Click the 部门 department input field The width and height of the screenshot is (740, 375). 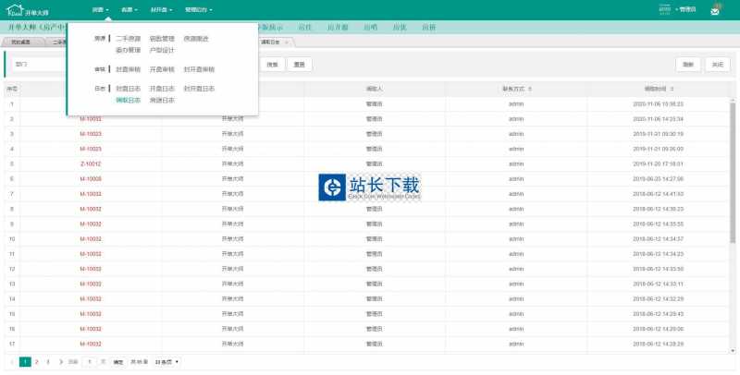tap(38, 65)
